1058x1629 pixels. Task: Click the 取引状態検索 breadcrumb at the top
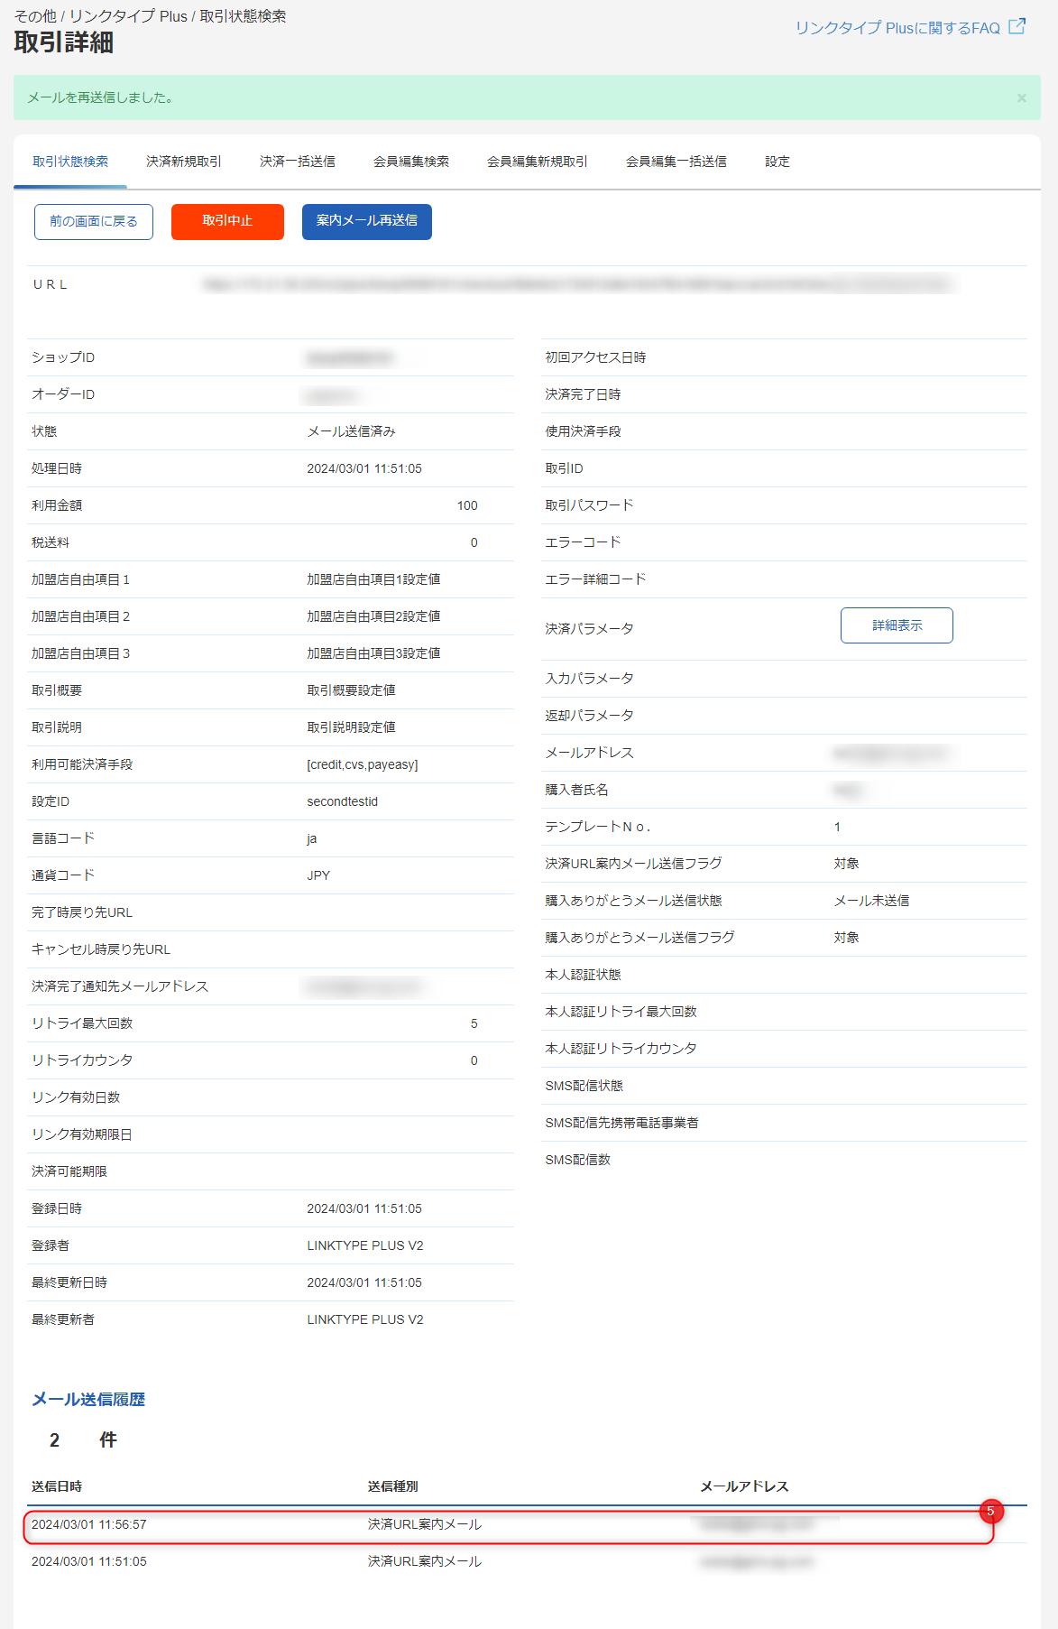[243, 16]
